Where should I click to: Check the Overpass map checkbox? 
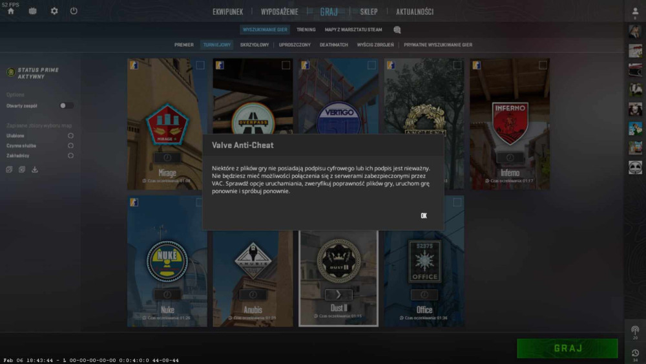286,65
